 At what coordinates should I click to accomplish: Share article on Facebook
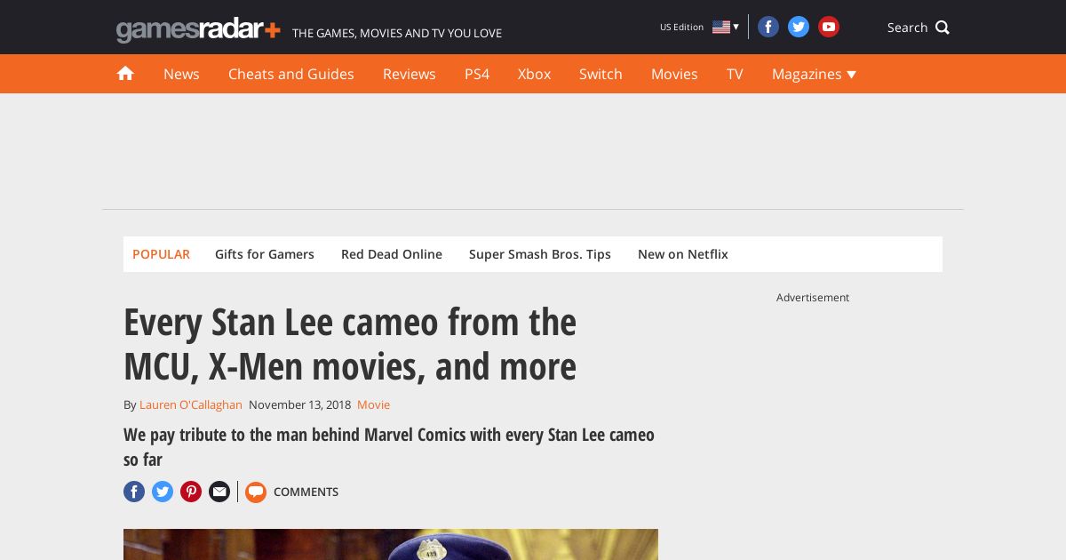[x=134, y=492]
